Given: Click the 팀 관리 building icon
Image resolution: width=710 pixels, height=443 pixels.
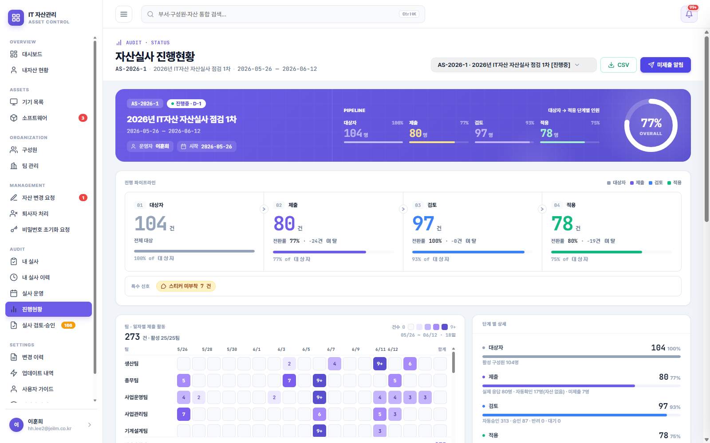Looking at the screenshot, I should (x=14, y=166).
